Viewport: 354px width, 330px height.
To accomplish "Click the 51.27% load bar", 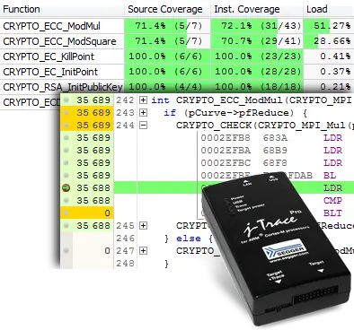I will tap(329, 26).
